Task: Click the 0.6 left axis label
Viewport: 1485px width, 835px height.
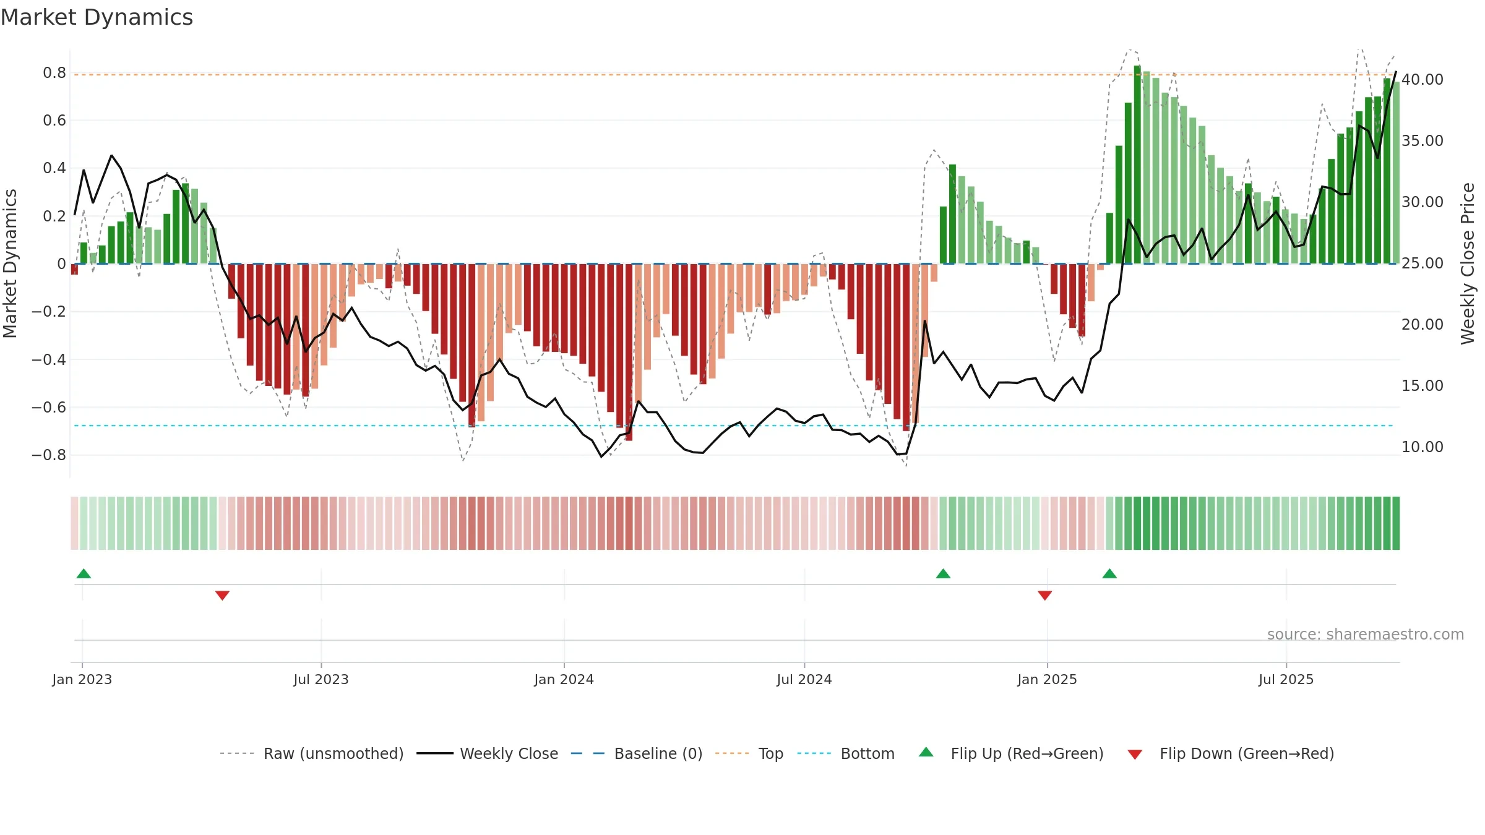Action: [54, 121]
